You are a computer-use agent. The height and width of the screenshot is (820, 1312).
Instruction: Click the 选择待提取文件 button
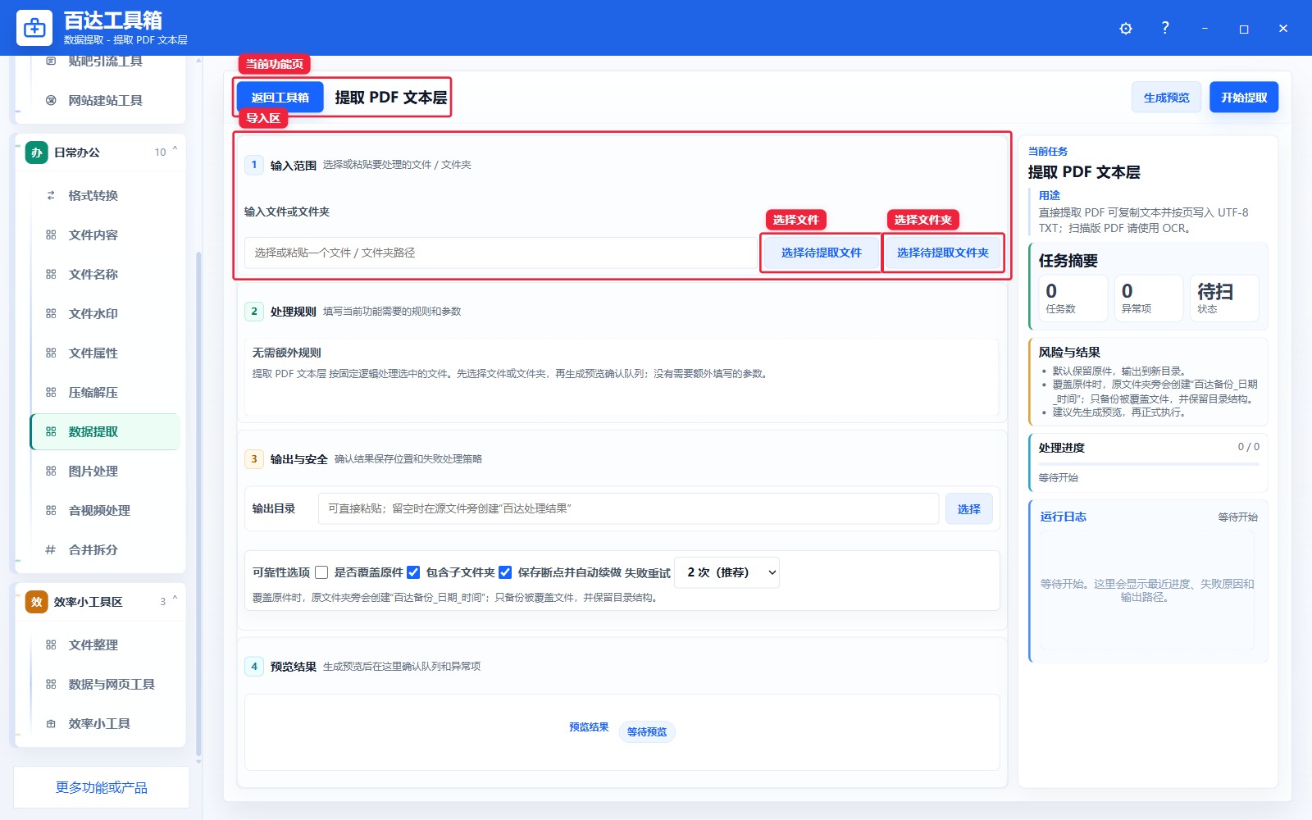coord(821,253)
